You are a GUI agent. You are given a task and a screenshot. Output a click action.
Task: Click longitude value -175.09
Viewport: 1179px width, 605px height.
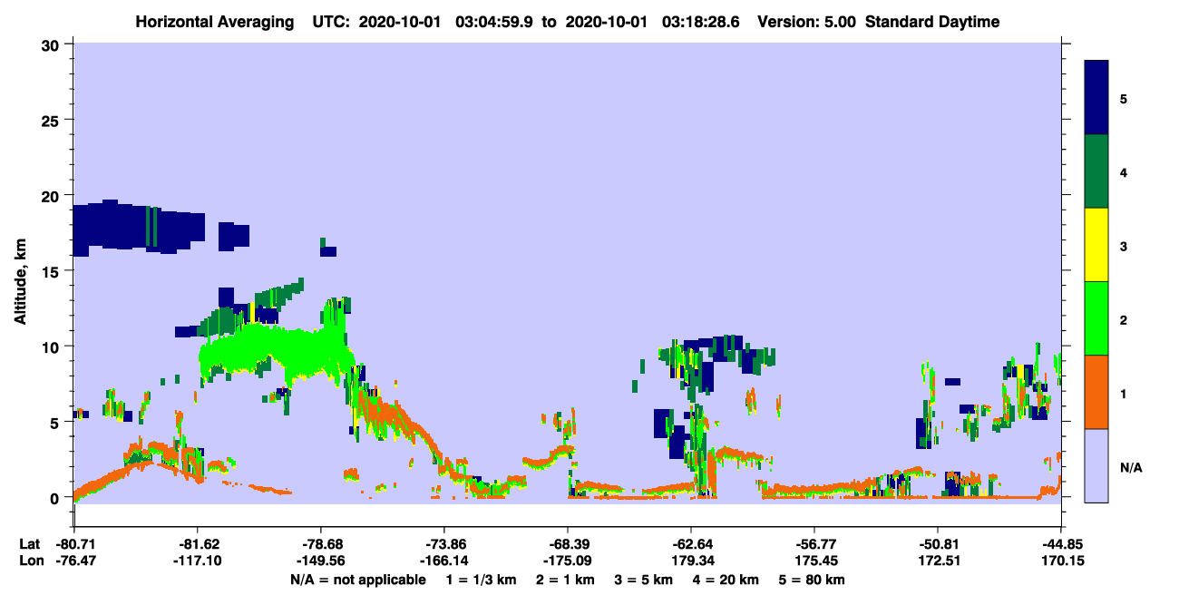567,561
